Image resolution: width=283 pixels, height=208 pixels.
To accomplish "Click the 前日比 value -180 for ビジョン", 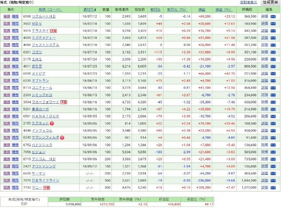I will tap(158, 152).
